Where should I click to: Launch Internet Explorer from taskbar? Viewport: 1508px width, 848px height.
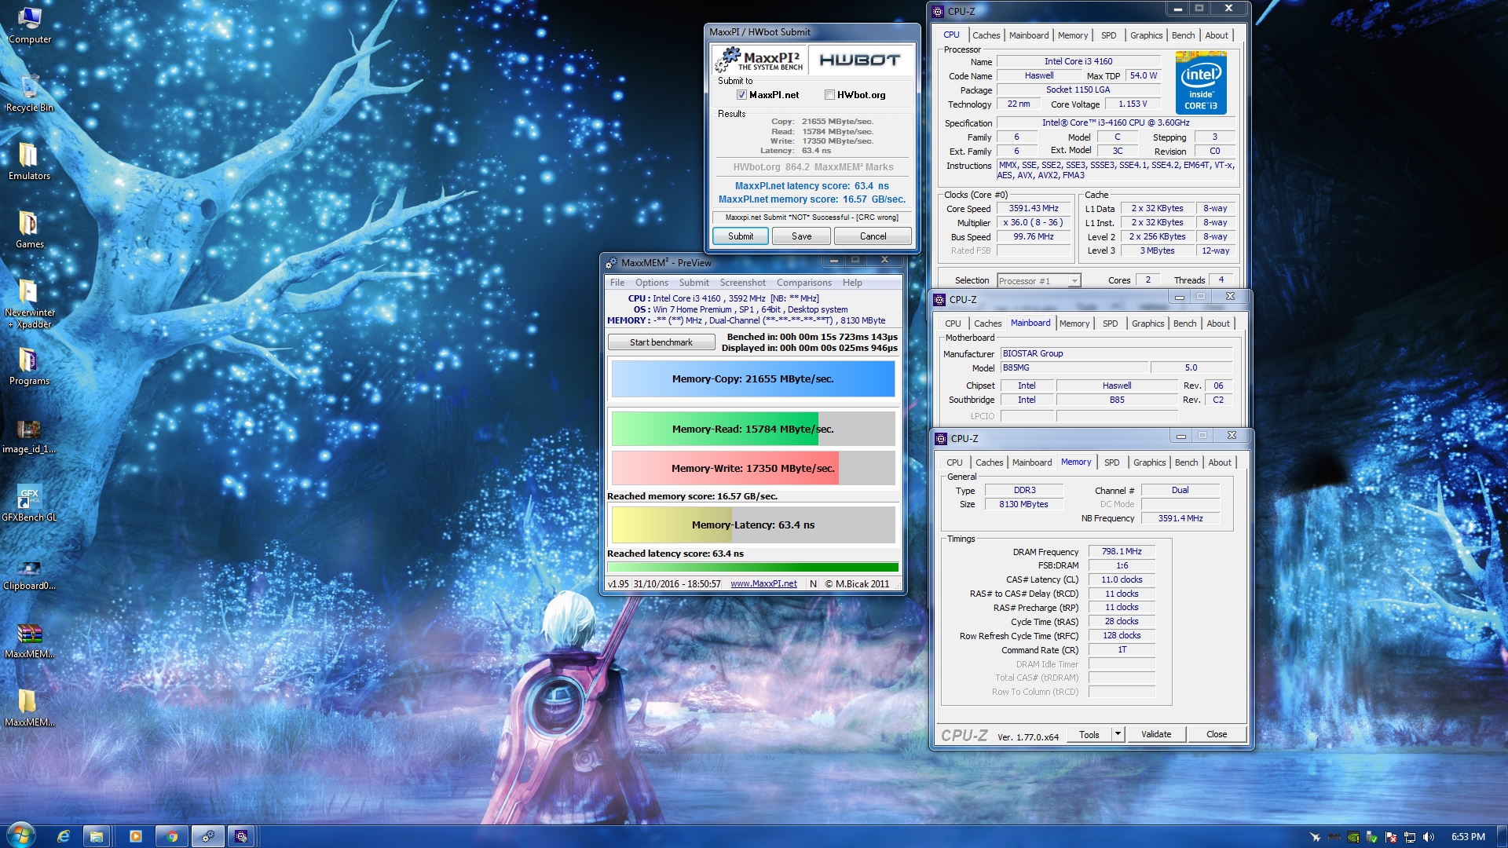tap(64, 836)
